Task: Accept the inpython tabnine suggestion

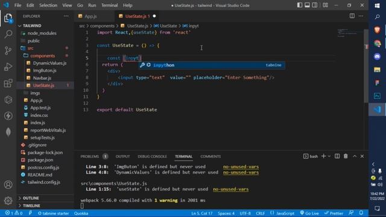Action: pos(212,65)
